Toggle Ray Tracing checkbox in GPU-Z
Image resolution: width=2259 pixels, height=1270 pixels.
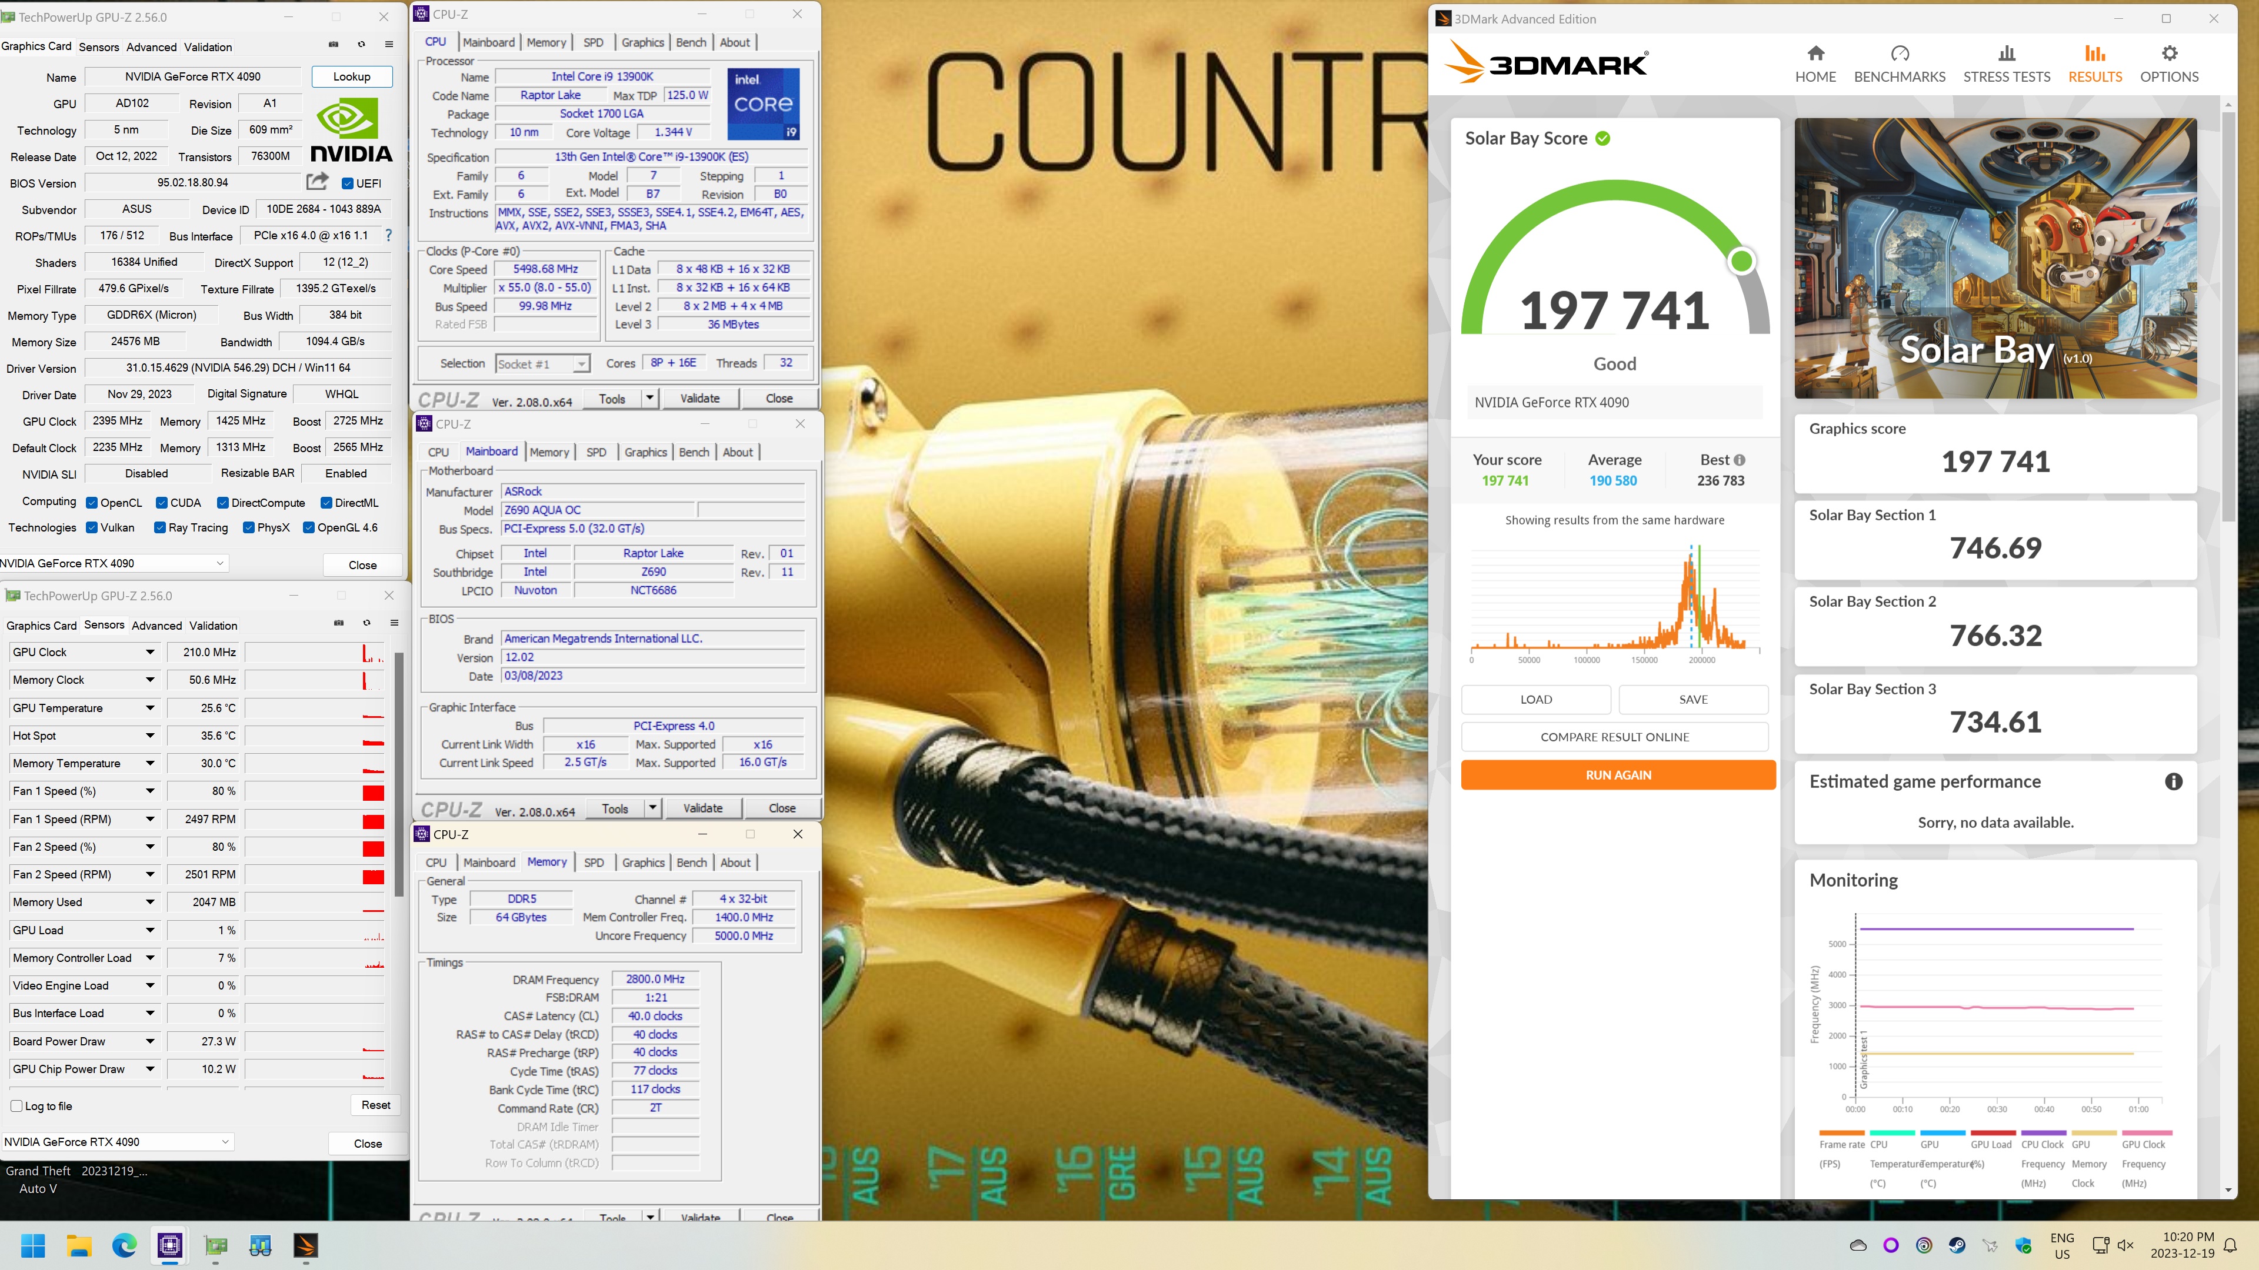tap(159, 527)
